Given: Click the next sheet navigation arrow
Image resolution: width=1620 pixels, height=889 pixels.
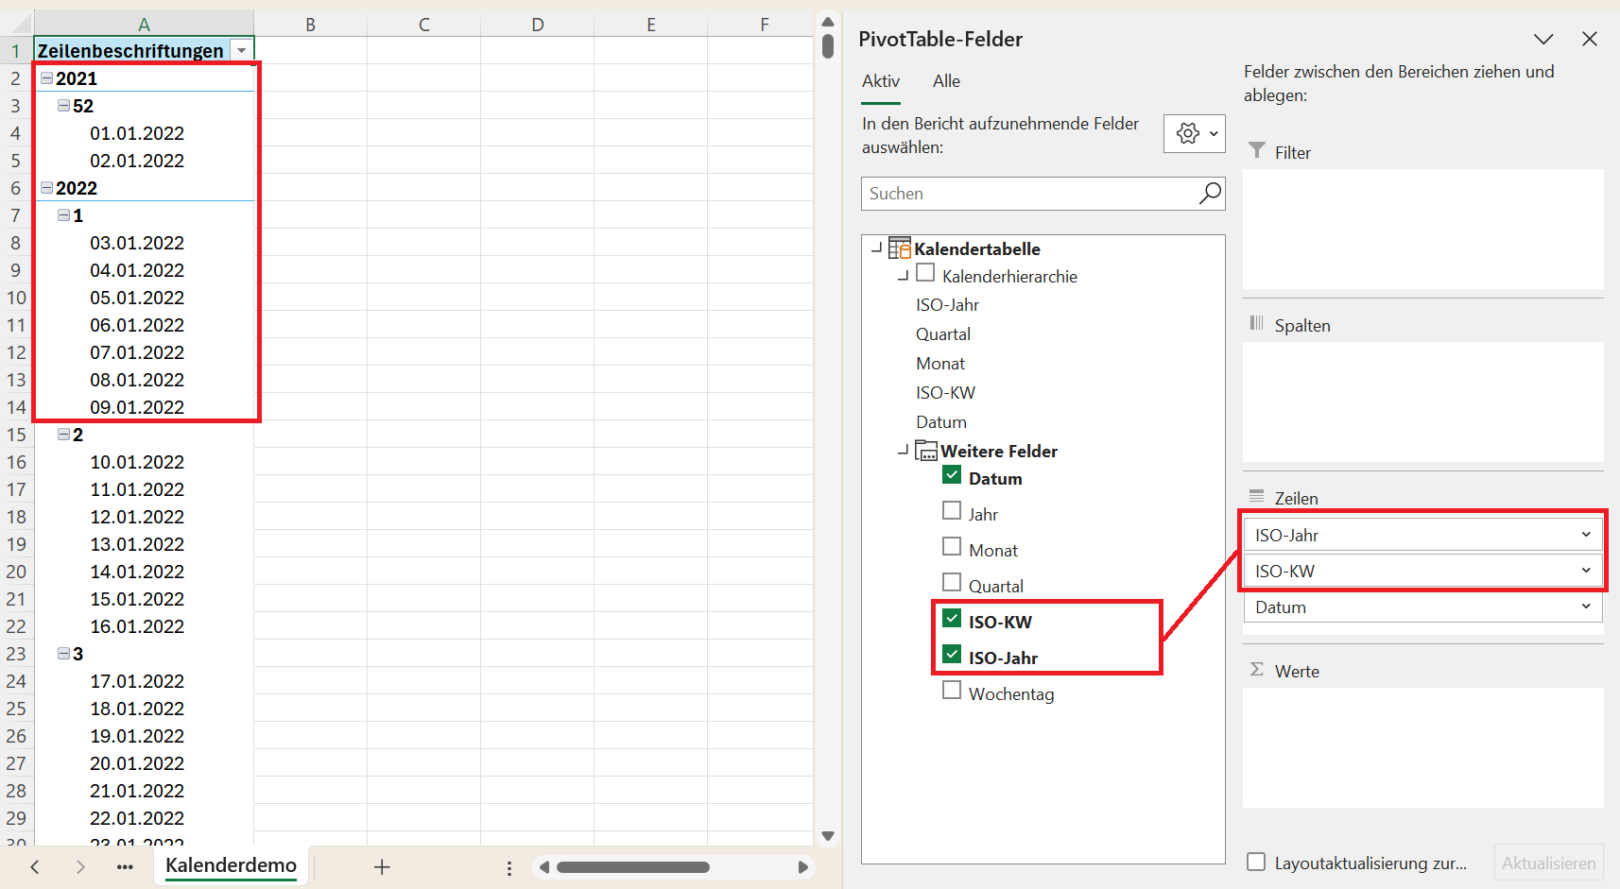Looking at the screenshot, I should [80, 867].
